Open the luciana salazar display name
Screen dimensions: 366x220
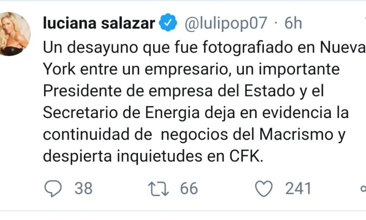(99, 23)
